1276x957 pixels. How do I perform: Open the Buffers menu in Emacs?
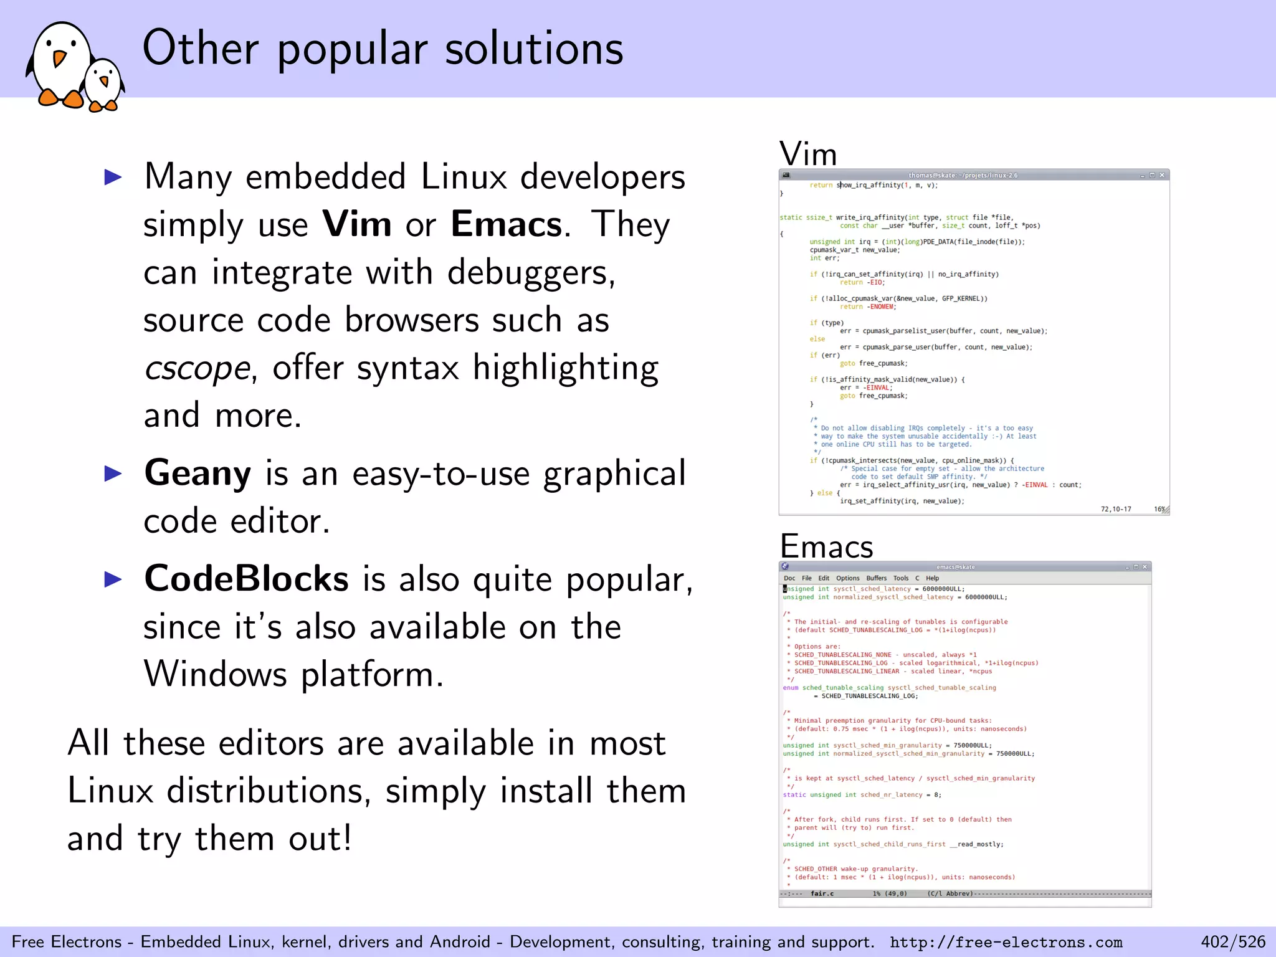tap(877, 578)
